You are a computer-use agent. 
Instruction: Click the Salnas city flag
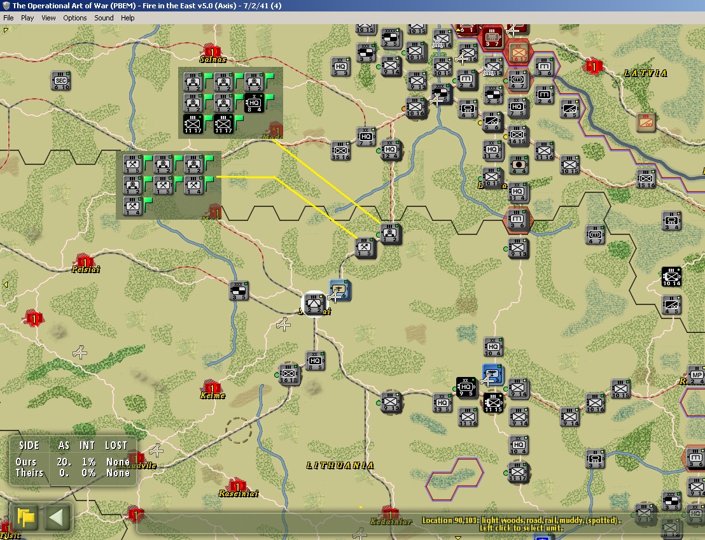(x=212, y=51)
